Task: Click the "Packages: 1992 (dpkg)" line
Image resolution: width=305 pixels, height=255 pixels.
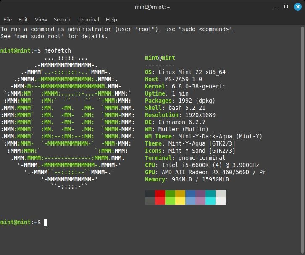Action: pyautogui.click(x=180, y=101)
